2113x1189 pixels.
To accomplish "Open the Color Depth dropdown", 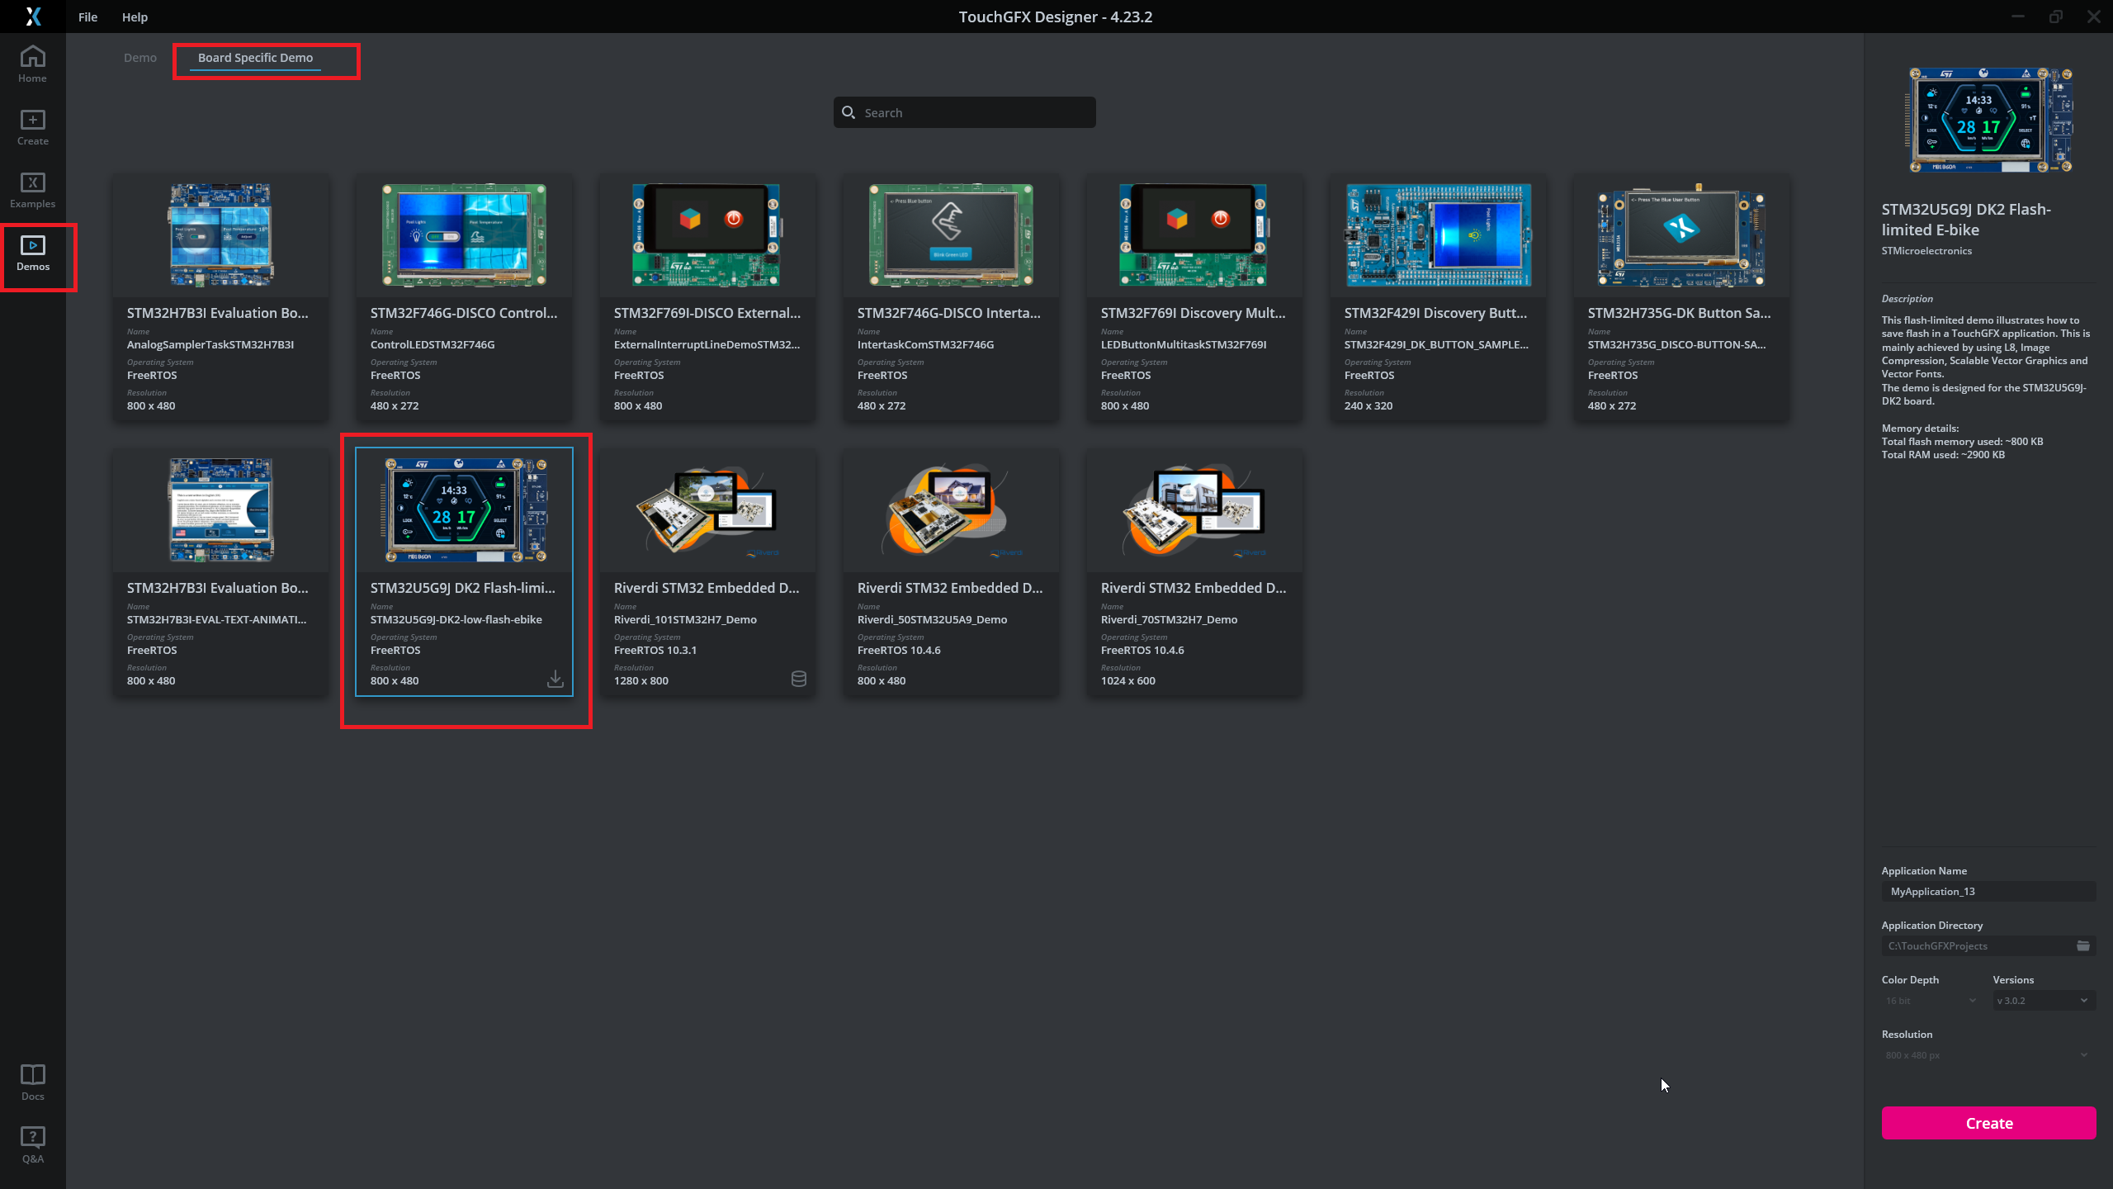I will click(x=1929, y=1000).
